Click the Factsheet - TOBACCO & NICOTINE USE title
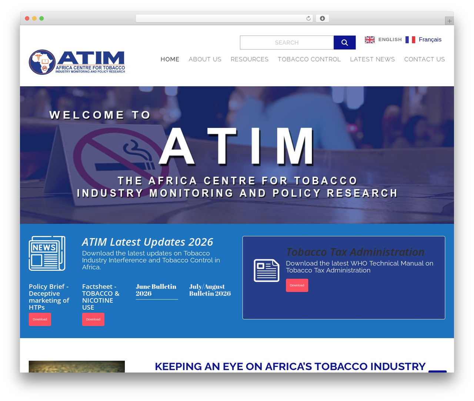The width and height of the screenshot is (474, 401). pos(101,297)
